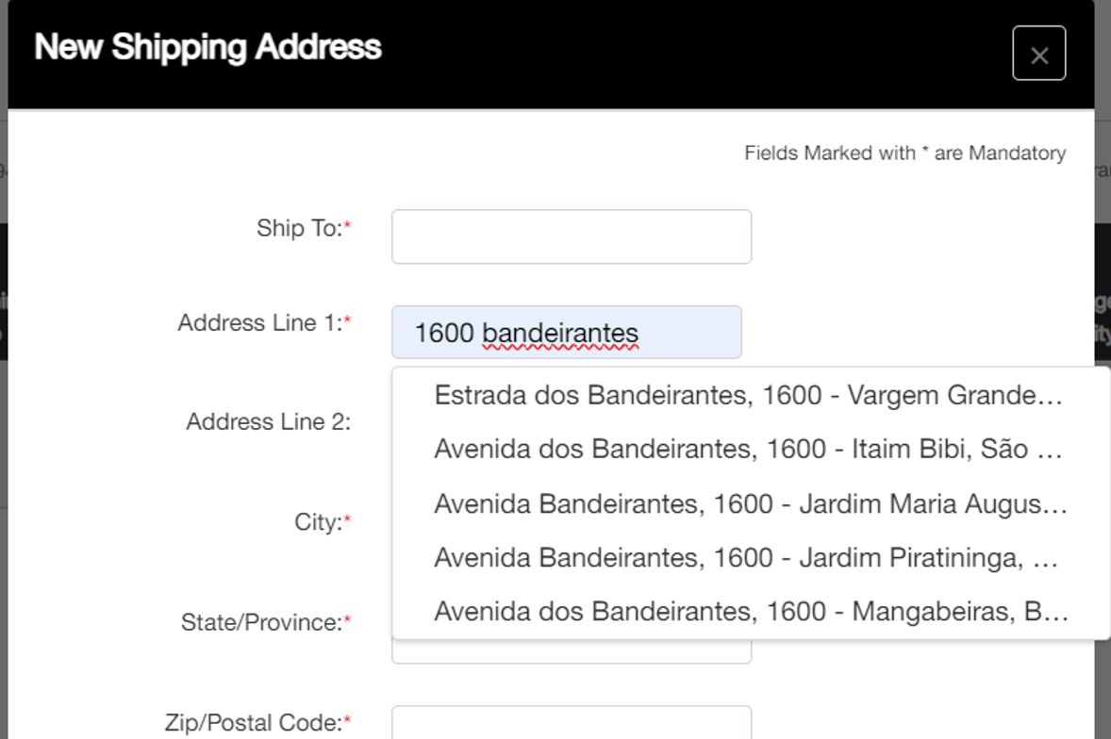
Task: Close the New Shipping Address dialog
Action: pos(1038,54)
